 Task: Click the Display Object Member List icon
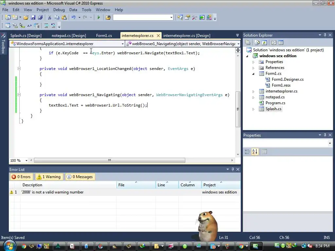click(x=8, y=26)
